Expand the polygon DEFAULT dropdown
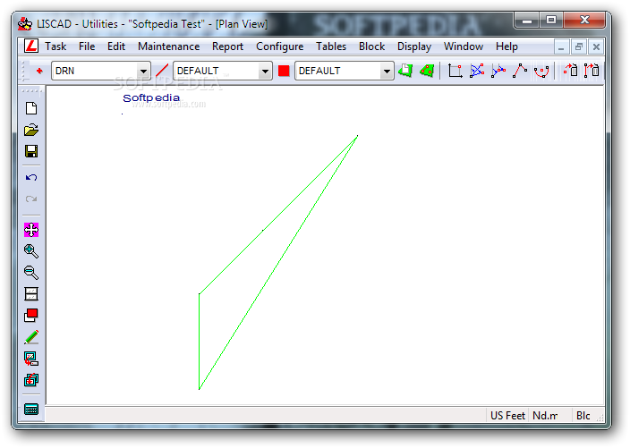 point(387,71)
